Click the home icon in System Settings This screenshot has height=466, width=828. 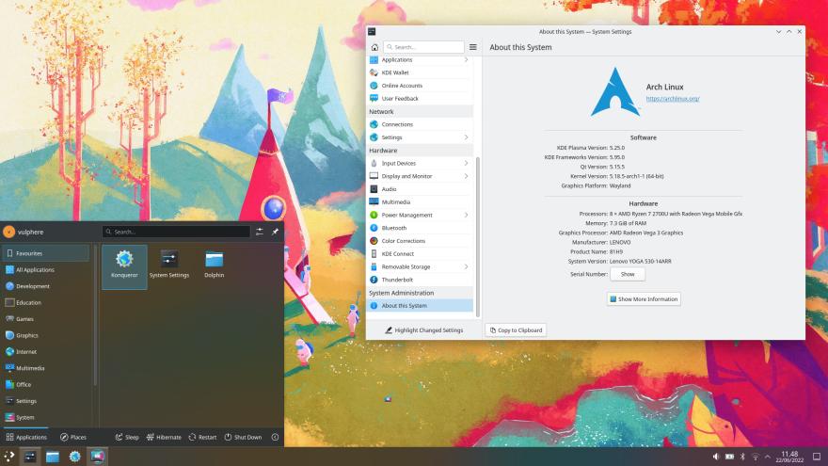click(374, 47)
